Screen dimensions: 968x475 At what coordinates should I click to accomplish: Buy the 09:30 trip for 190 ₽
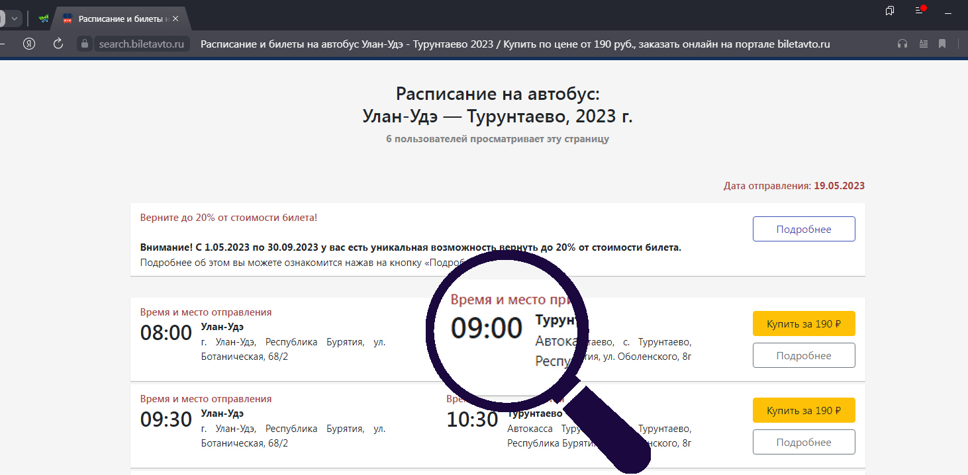[804, 410]
